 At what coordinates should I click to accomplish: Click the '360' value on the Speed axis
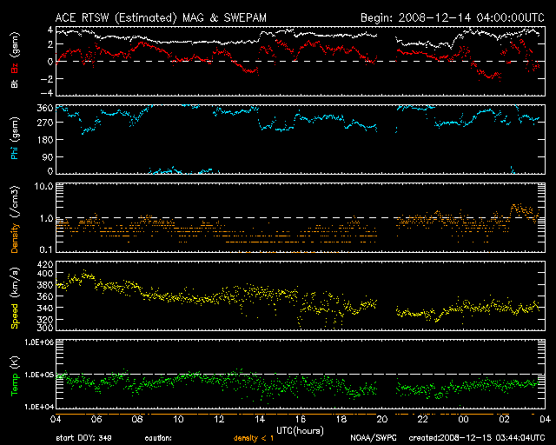45,296
